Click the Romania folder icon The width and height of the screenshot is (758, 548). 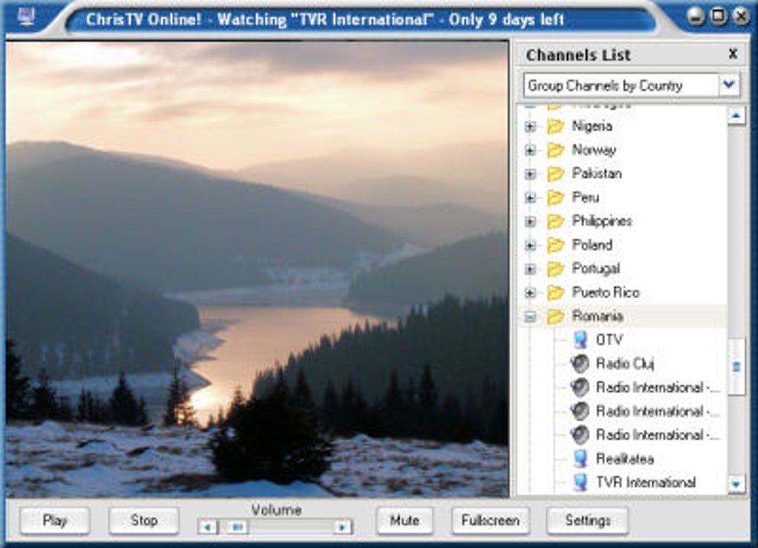[555, 316]
